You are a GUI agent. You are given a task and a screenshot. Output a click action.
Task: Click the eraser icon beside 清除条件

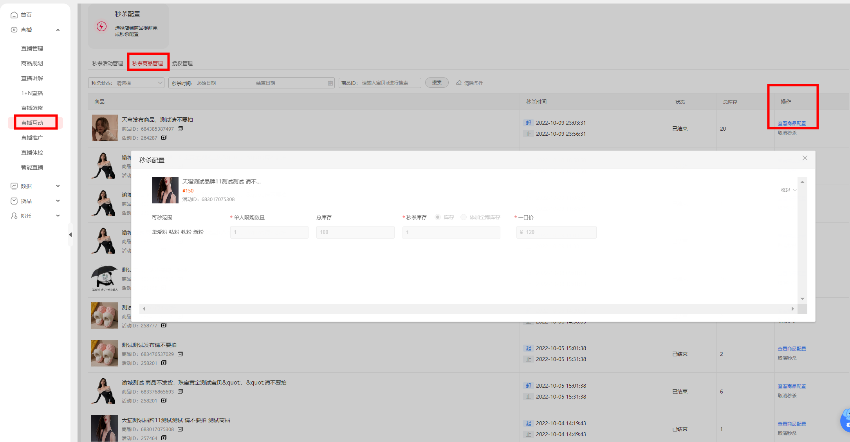click(459, 83)
